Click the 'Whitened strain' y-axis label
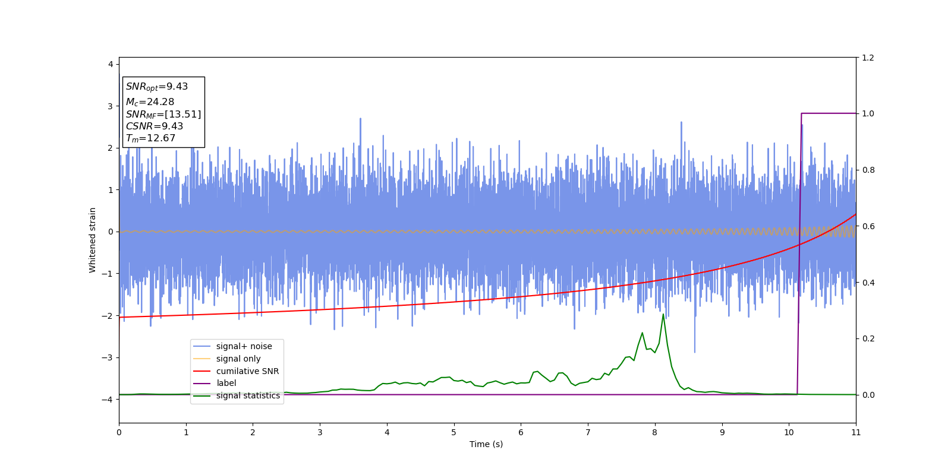This screenshot has height=475, width=951. (x=93, y=240)
